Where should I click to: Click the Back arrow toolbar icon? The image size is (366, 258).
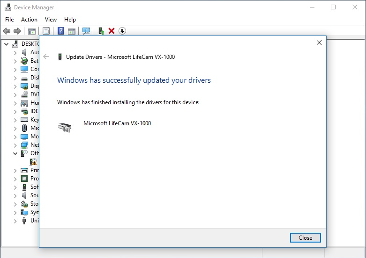pos(7,31)
